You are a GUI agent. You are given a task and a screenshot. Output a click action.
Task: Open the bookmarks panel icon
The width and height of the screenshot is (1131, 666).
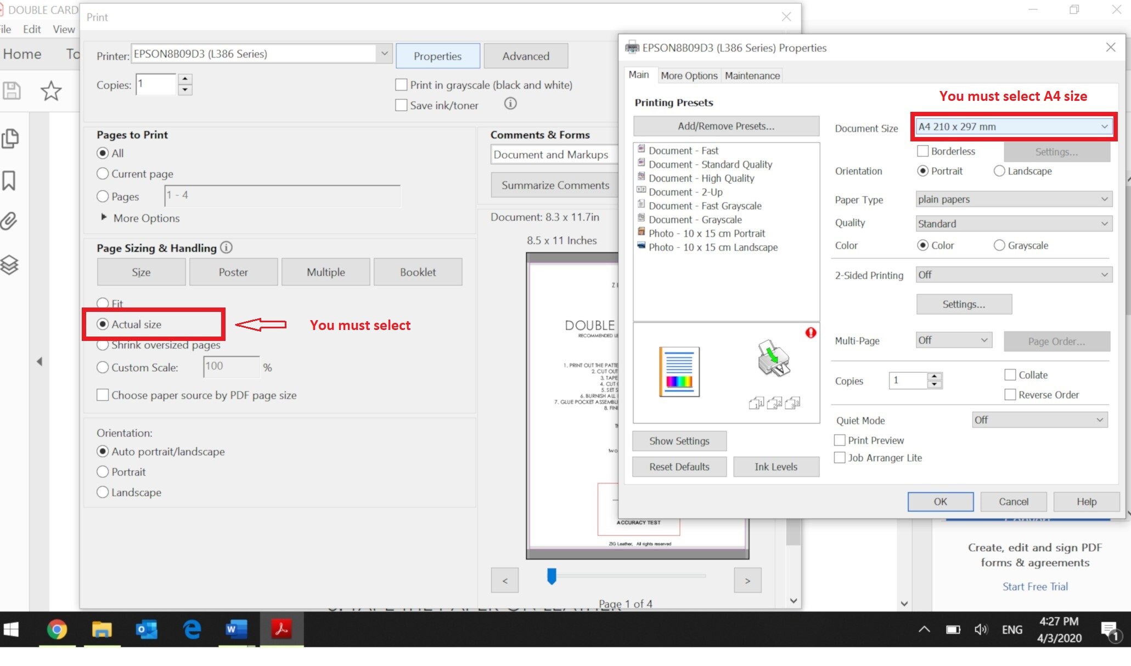(x=9, y=180)
